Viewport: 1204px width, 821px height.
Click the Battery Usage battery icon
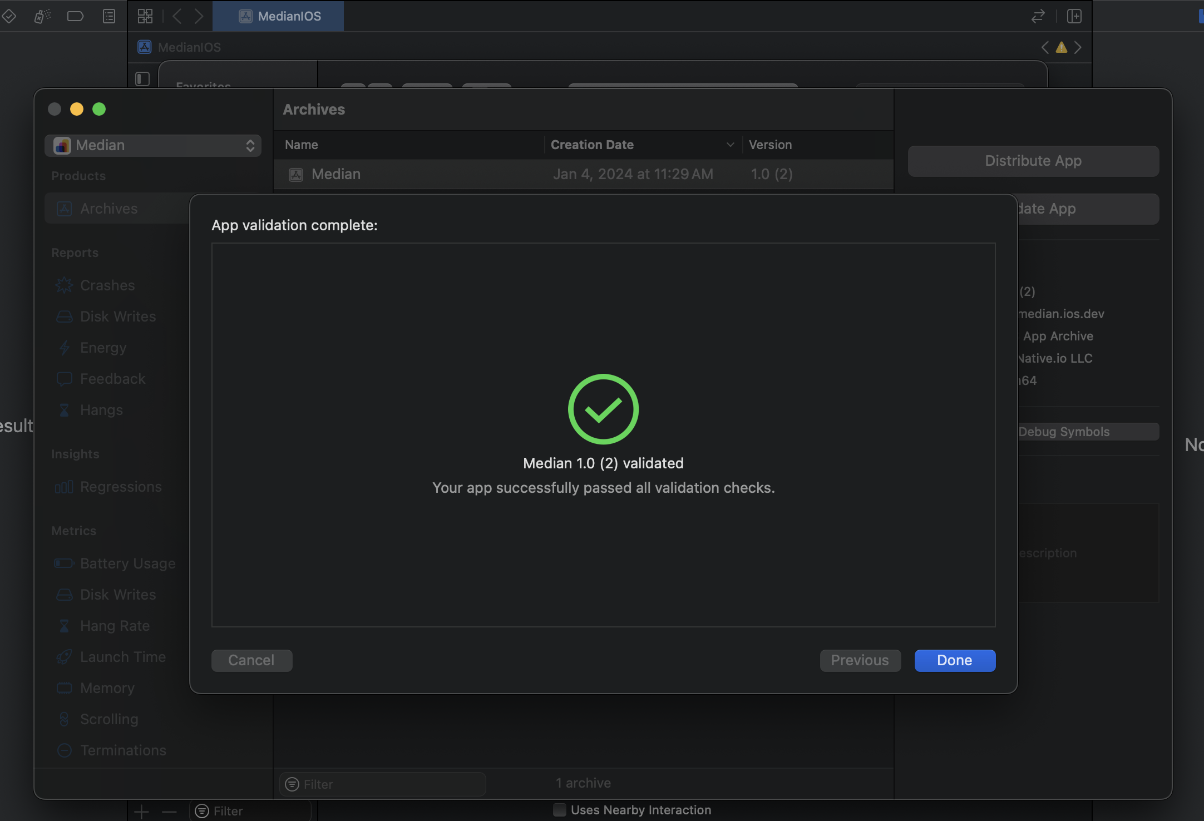pos(64,563)
